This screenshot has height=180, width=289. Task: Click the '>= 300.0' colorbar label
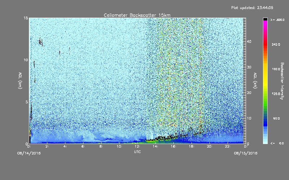pos(277,20)
